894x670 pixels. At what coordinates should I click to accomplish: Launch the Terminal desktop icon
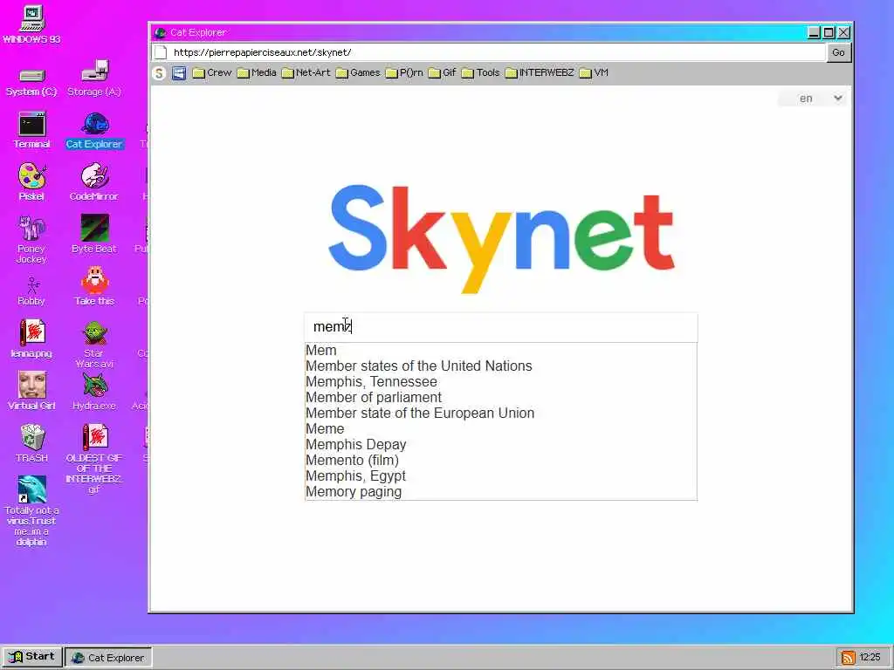[x=32, y=131]
